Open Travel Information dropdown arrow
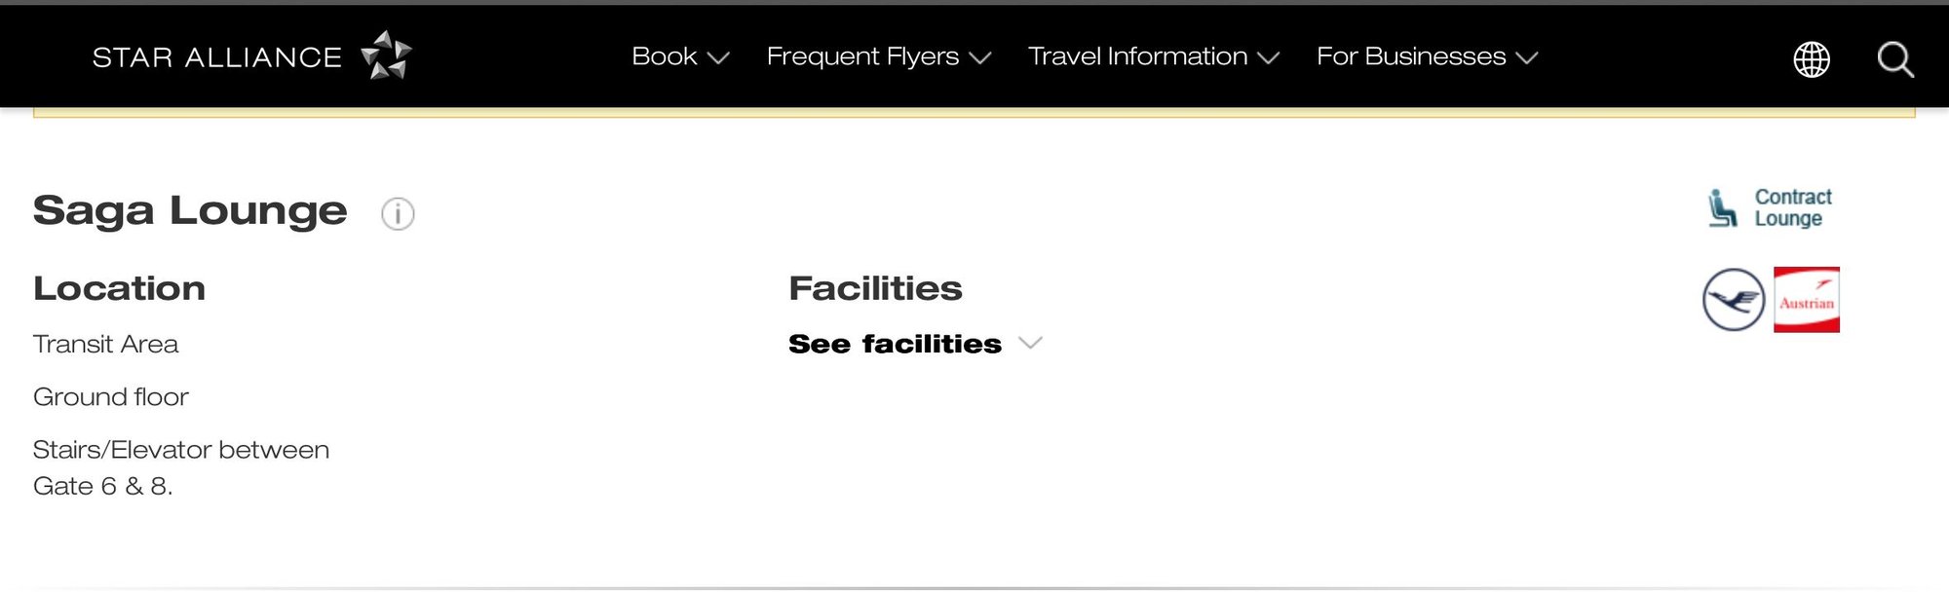The height and width of the screenshot is (592, 1949). pos(1269,58)
